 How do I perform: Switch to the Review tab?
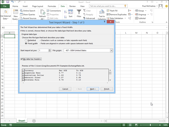point(73,6)
